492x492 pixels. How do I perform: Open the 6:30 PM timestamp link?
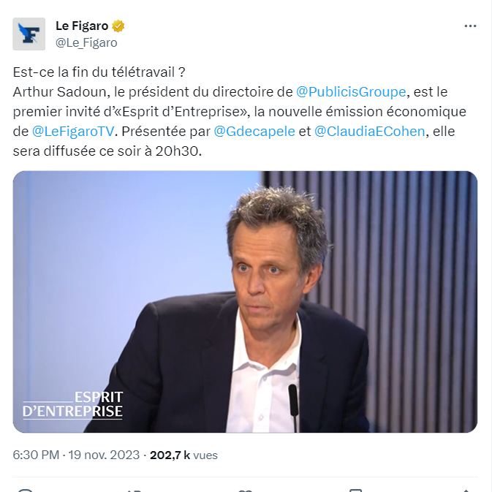(36, 455)
